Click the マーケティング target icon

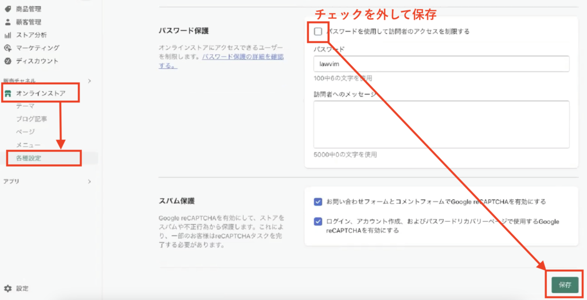[x=8, y=48]
